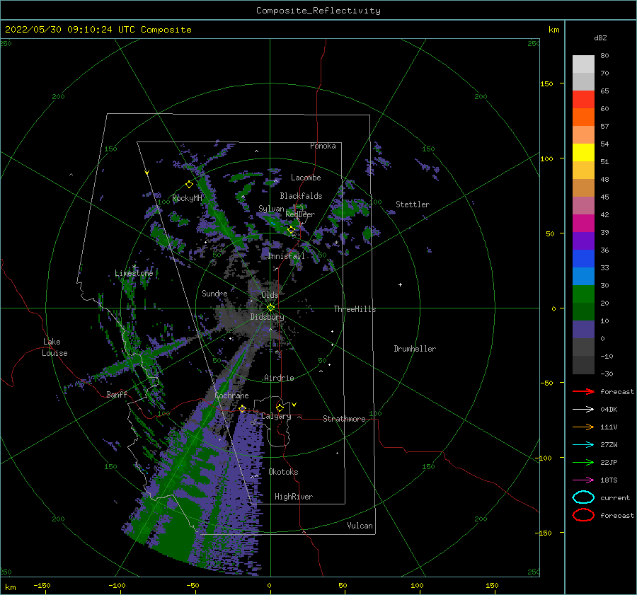Image resolution: width=637 pixels, height=595 pixels.
Task: Select the Airdrie city label
Action: tap(279, 378)
